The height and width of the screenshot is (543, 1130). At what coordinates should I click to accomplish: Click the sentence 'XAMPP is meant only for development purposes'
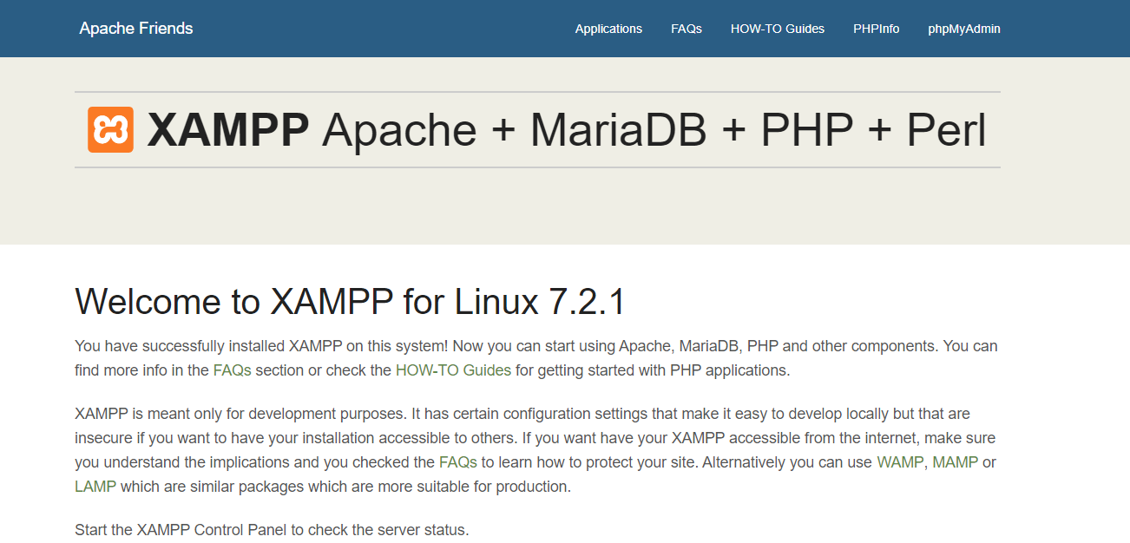(240, 414)
